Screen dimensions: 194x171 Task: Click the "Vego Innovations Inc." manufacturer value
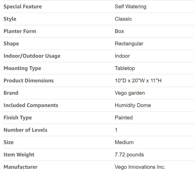click(x=140, y=167)
